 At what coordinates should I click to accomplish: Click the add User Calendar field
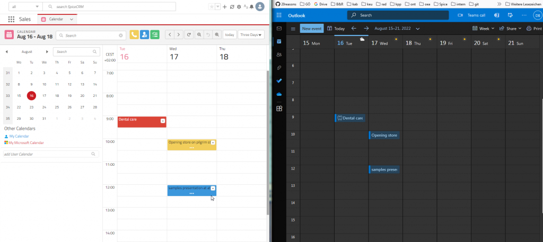pyautogui.click(x=51, y=154)
